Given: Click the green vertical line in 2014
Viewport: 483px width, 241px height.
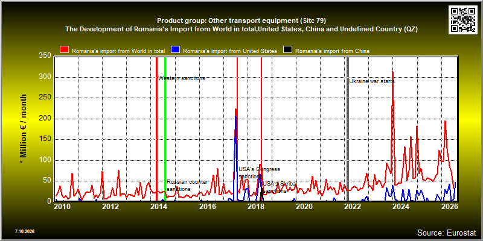Looking at the screenshot, I should coord(165,128).
